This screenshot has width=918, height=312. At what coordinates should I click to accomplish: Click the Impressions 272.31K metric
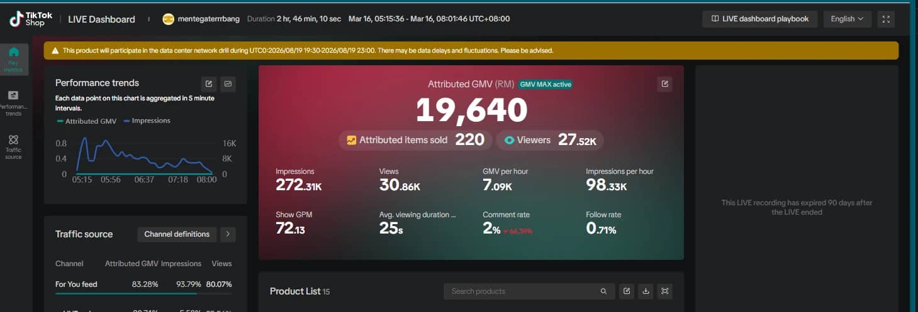point(299,180)
